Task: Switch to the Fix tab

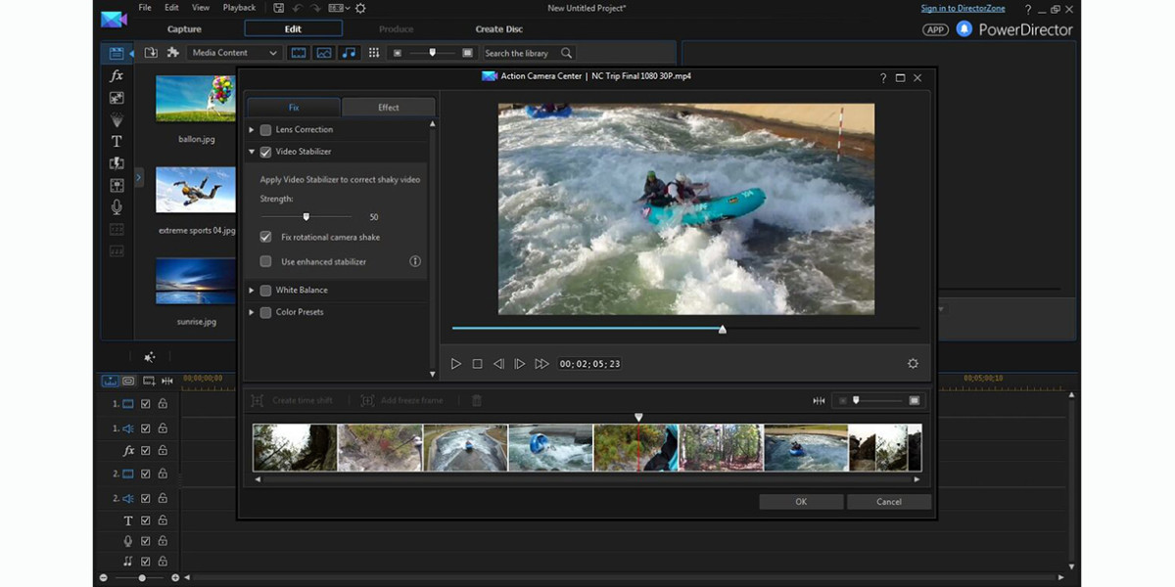Action: tap(294, 108)
